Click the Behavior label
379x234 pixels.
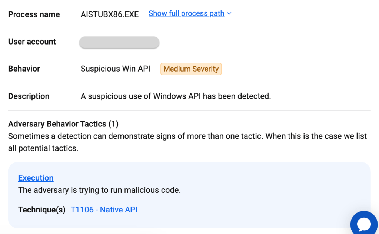pyautogui.click(x=24, y=69)
